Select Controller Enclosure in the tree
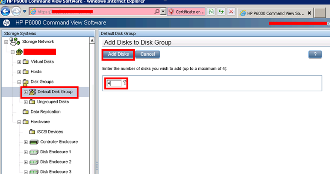 [59, 142]
